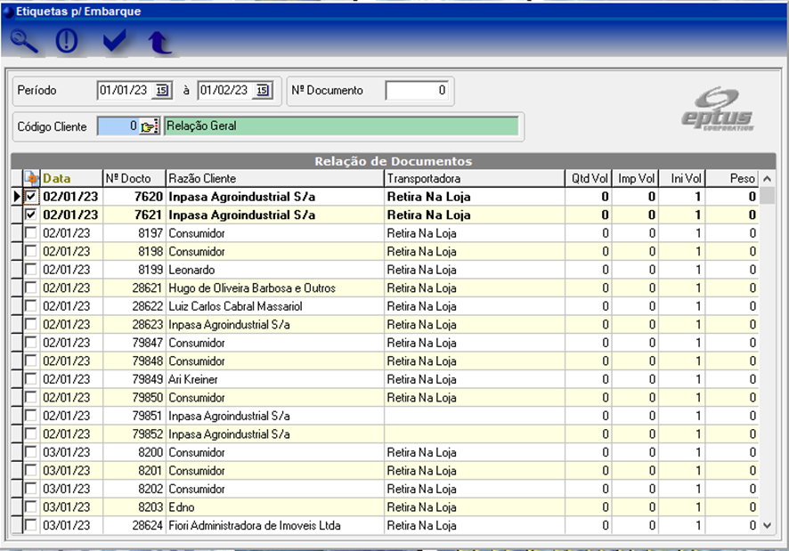Click the Código Cliente input field
This screenshot has height=551, width=789.
pos(118,126)
